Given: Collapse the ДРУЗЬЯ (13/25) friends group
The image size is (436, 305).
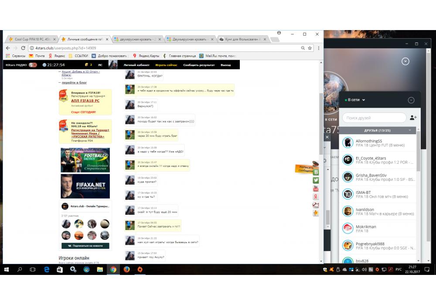Looking at the screenshot, I should (x=377, y=130).
